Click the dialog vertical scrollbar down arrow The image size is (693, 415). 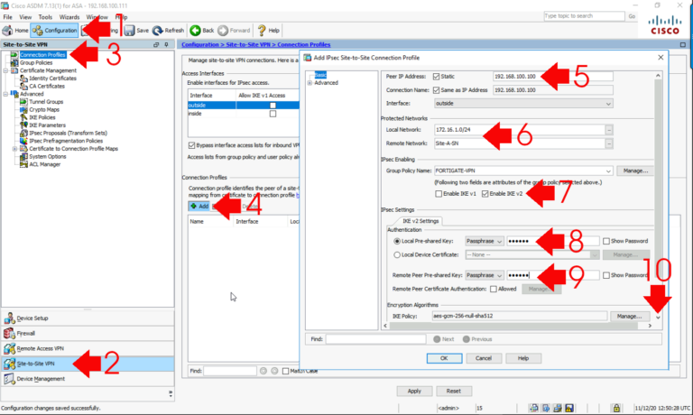[658, 318]
